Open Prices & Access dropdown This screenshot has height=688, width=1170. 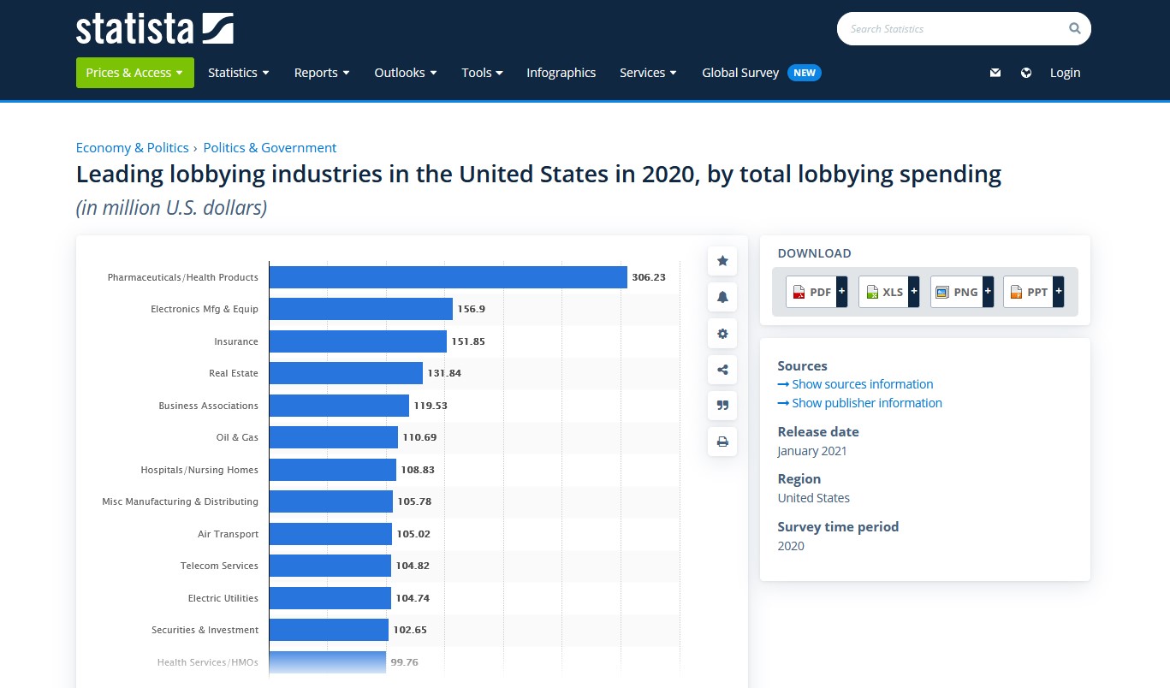[x=135, y=73]
